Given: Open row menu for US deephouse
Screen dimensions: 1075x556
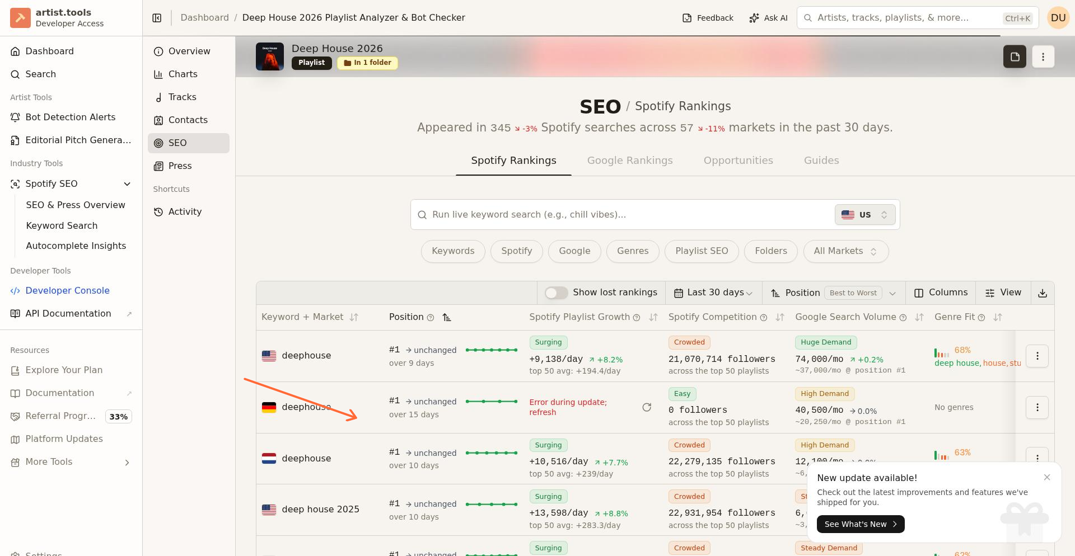Looking at the screenshot, I should (1037, 356).
